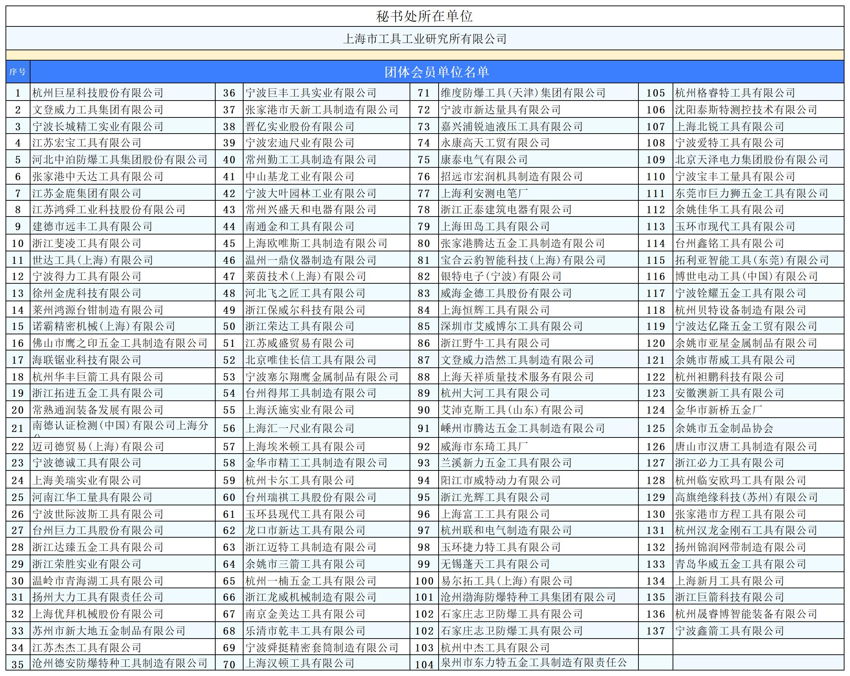Select 余姚市亚星金属制品有限公司
850x676 pixels.
pyautogui.click(x=746, y=343)
